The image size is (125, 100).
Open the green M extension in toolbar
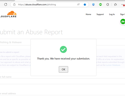click(x=100, y=5)
